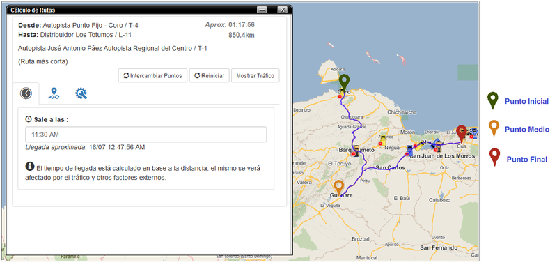This screenshot has height=267, width=557.
Task: Click the 850.4km distance value
Action: [x=241, y=35]
